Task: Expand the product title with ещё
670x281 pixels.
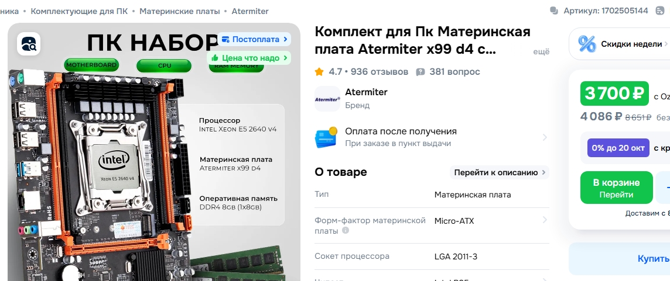Action: click(541, 51)
